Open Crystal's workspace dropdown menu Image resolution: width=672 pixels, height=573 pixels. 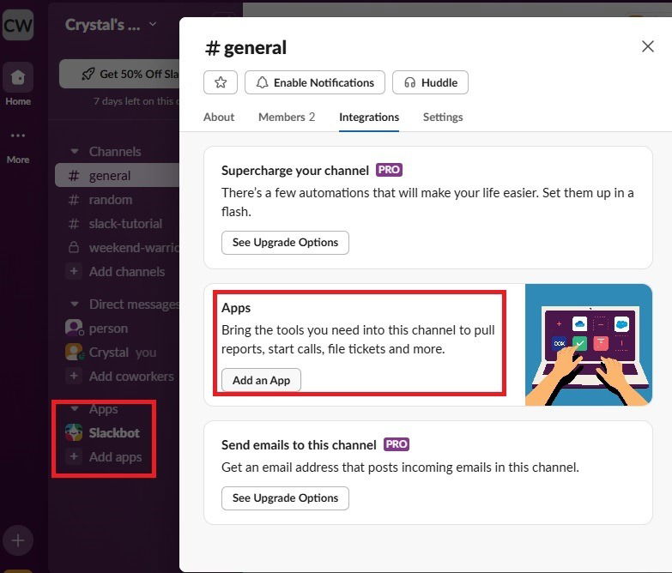click(111, 24)
